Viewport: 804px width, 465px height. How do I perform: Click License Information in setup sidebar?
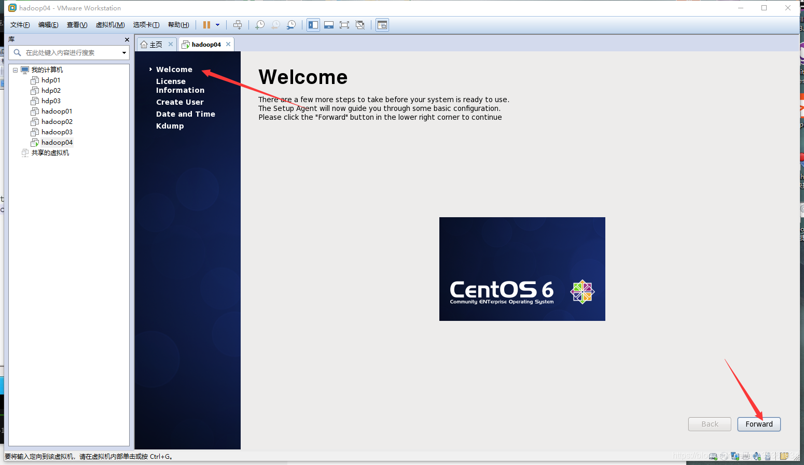pyautogui.click(x=180, y=86)
